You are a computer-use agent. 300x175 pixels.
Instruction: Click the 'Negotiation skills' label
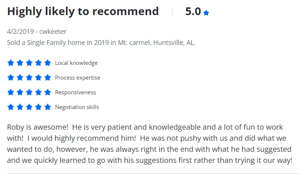coord(77,107)
